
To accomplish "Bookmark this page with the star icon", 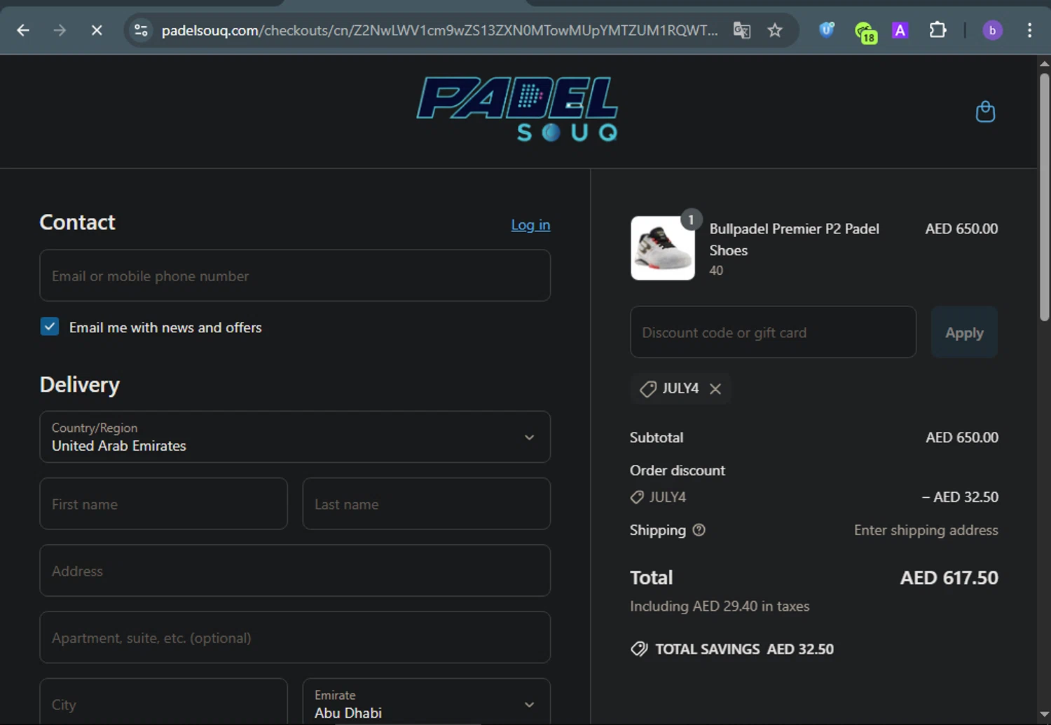I will coord(774,30).
